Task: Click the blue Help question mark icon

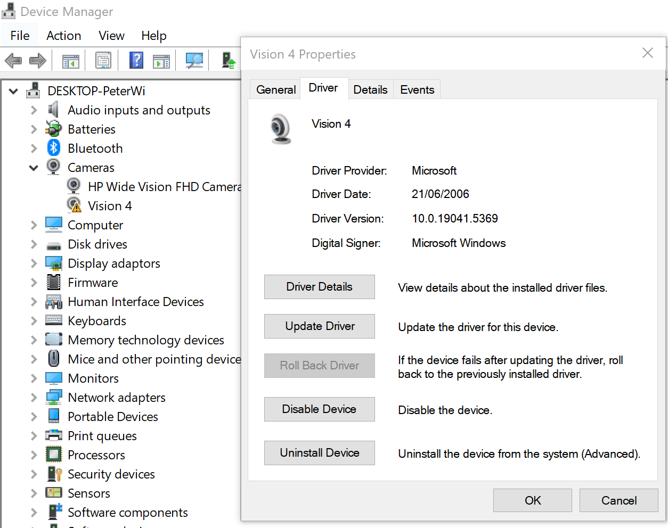Action: tap(136, 60)
